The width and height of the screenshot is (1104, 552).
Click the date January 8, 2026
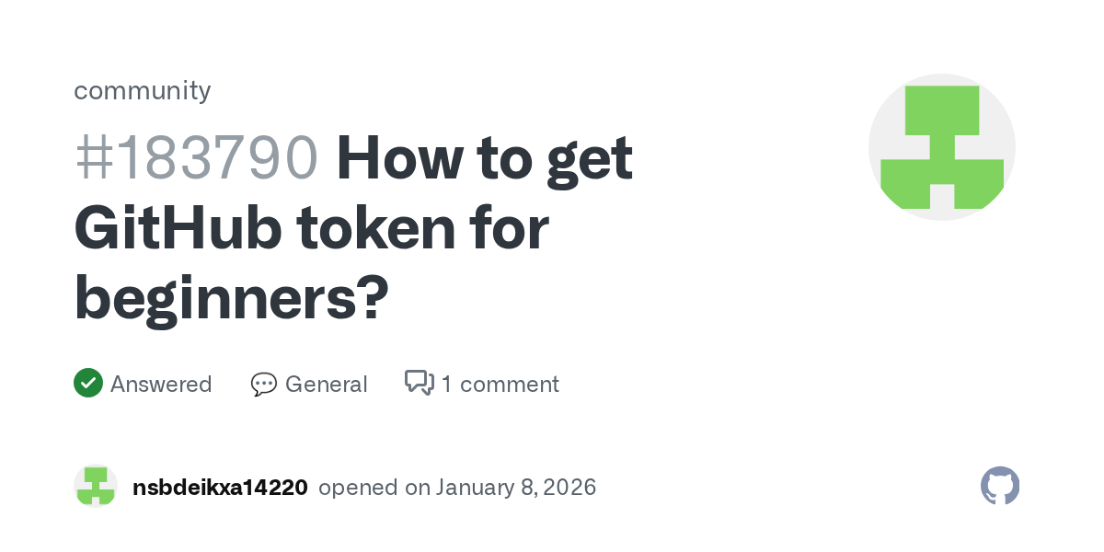516,488
